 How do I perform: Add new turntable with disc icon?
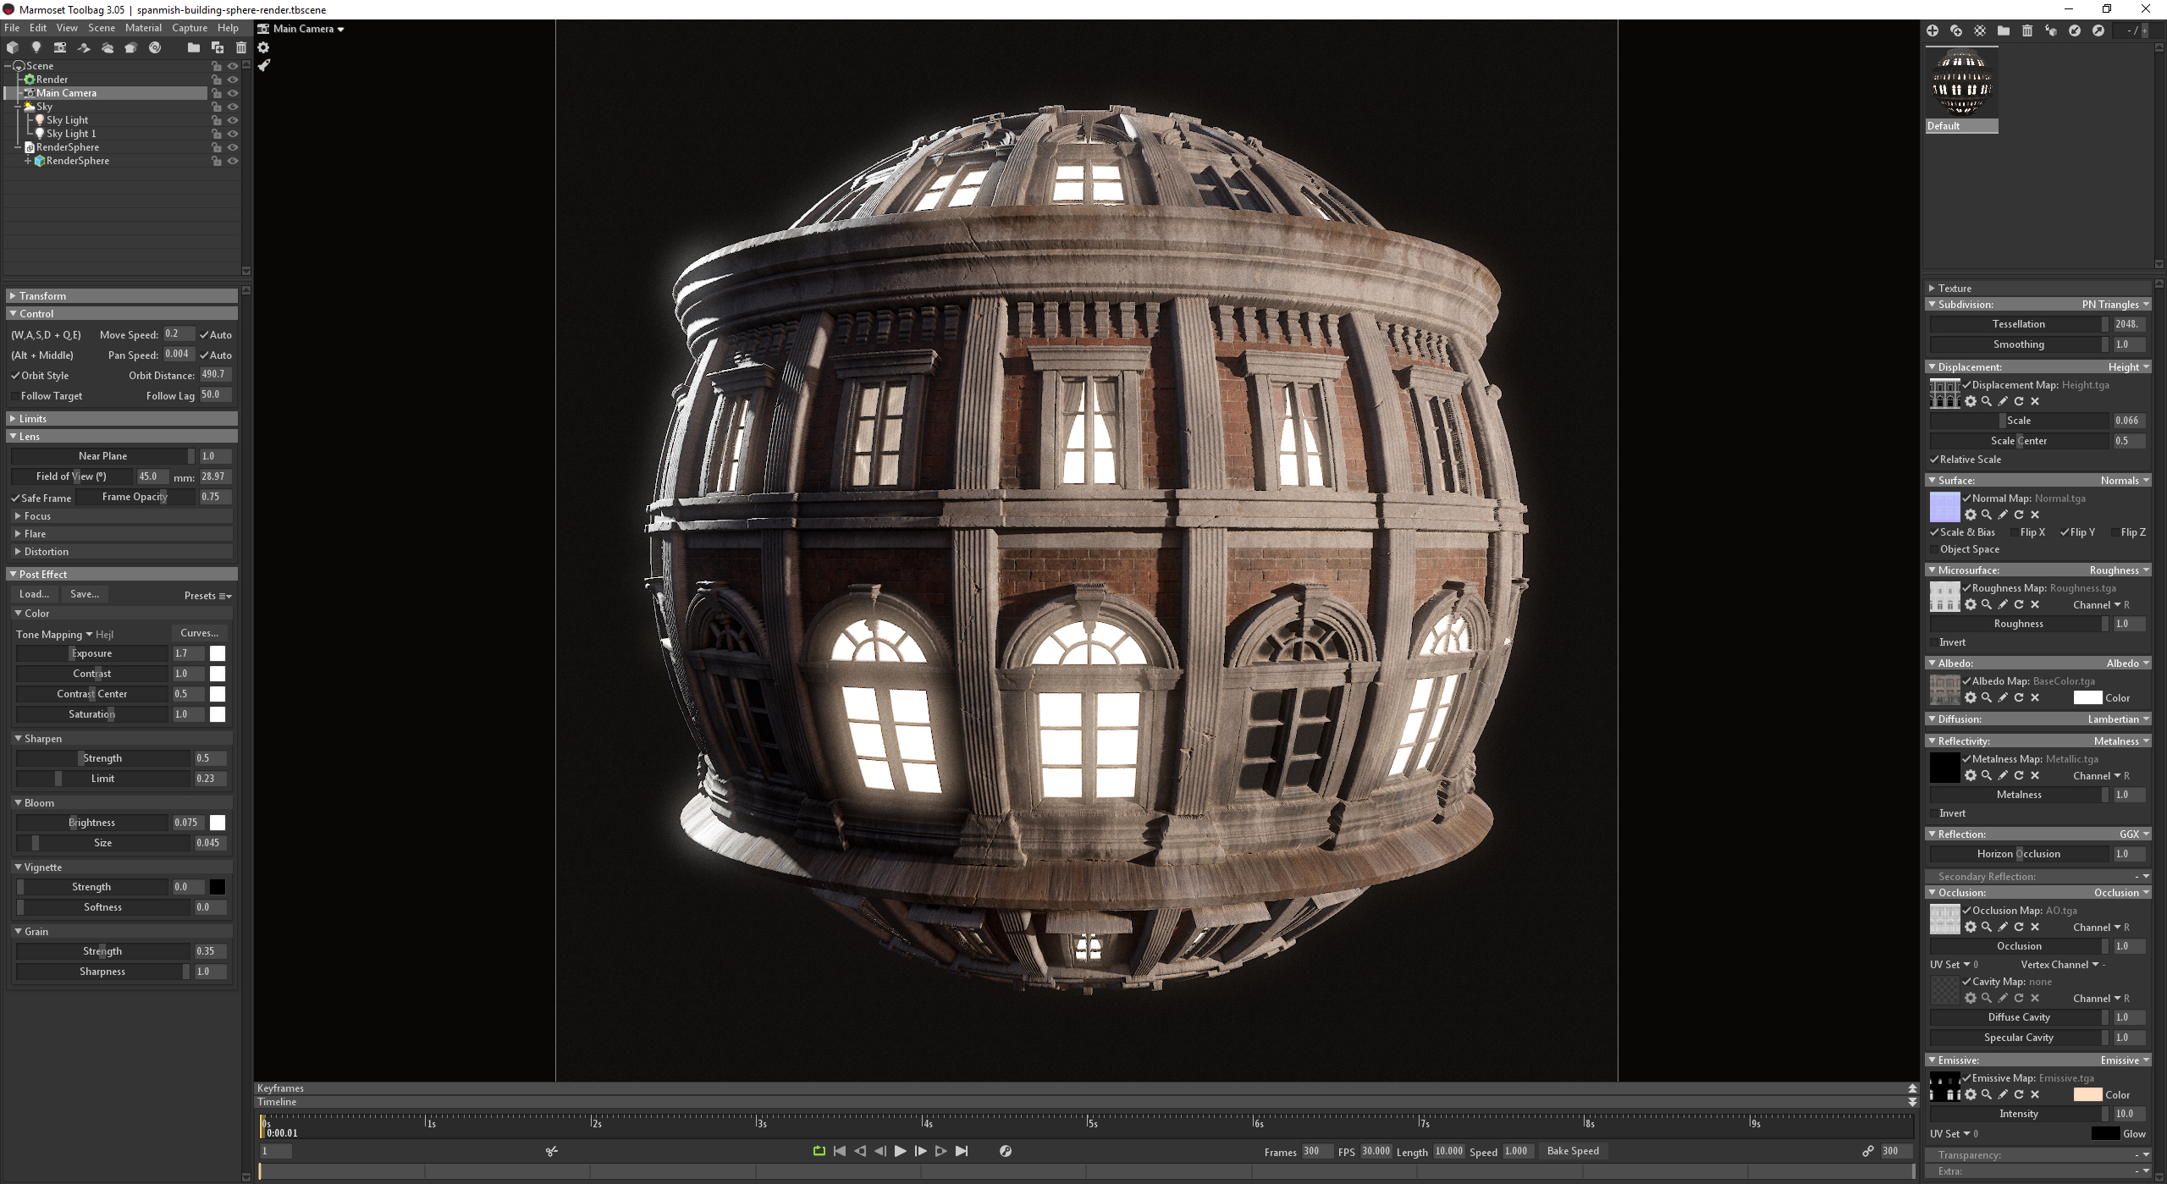155,47
